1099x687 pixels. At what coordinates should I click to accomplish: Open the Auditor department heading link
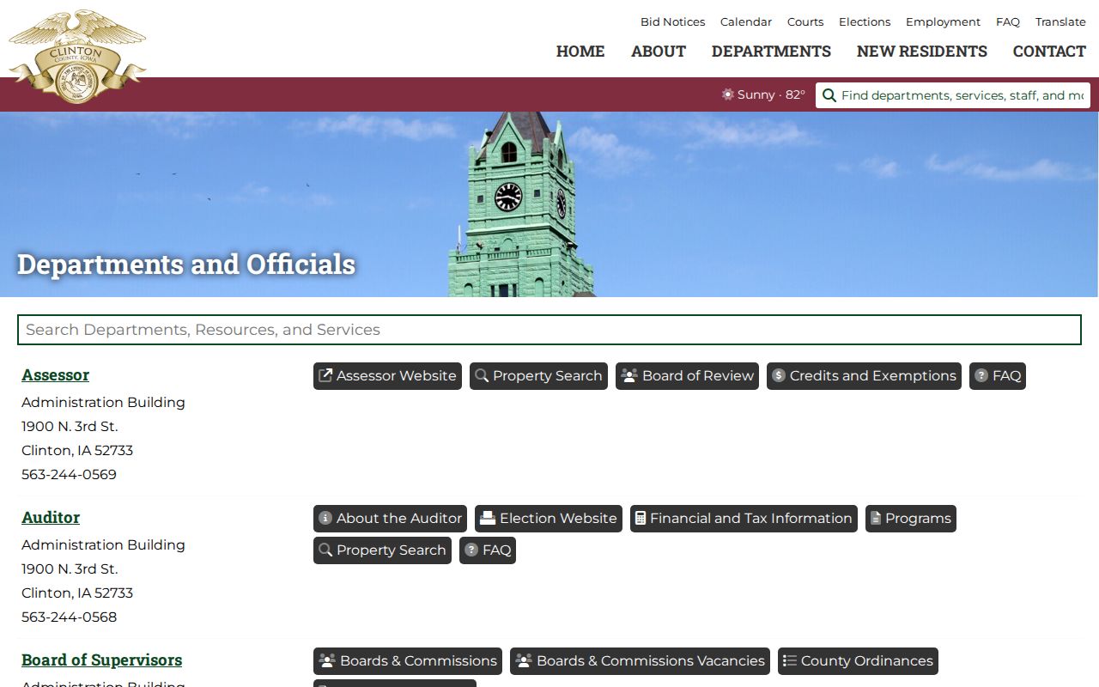click(51, 518)
